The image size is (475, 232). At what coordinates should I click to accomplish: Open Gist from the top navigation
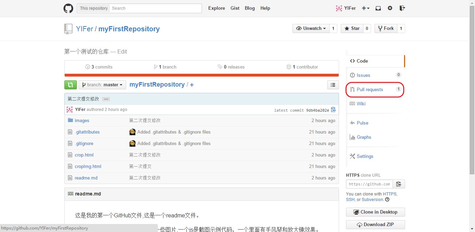(235, 8)
